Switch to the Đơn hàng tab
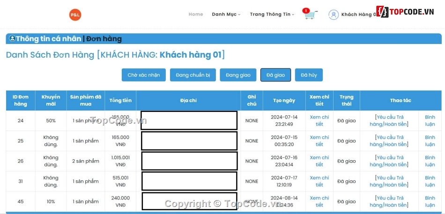This screenshot has width=445, height=214. pos(104,38)
